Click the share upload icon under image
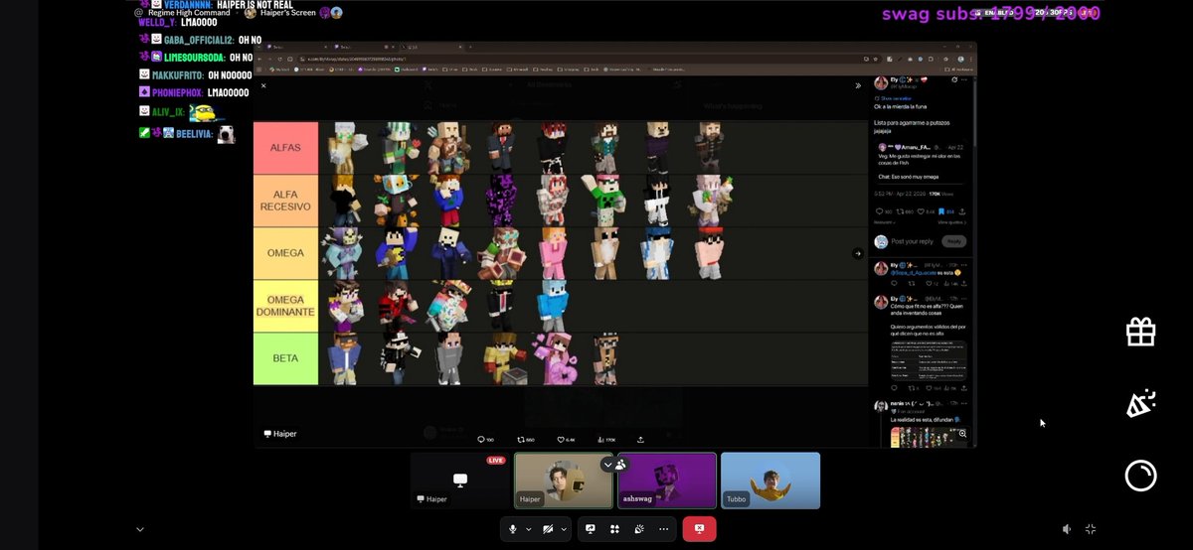This screenshot has height=550, width=1193. pos(640,439)
